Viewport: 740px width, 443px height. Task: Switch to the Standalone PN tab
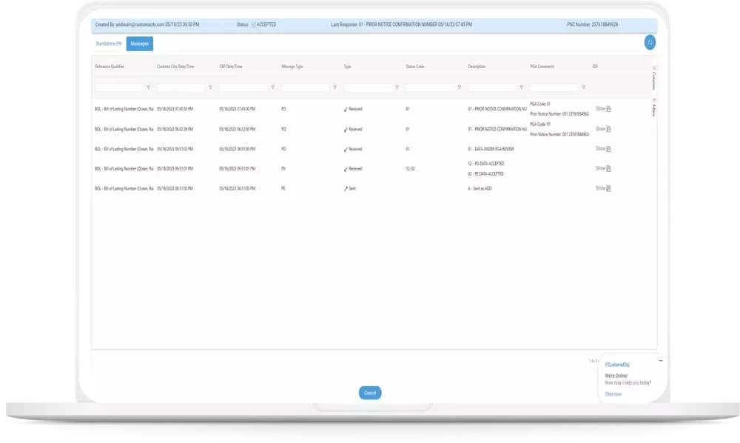(x=109, y=44)
